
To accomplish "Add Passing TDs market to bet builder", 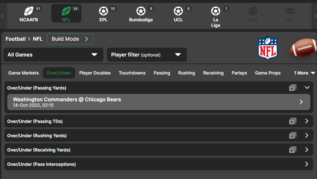I will [292, 121].
